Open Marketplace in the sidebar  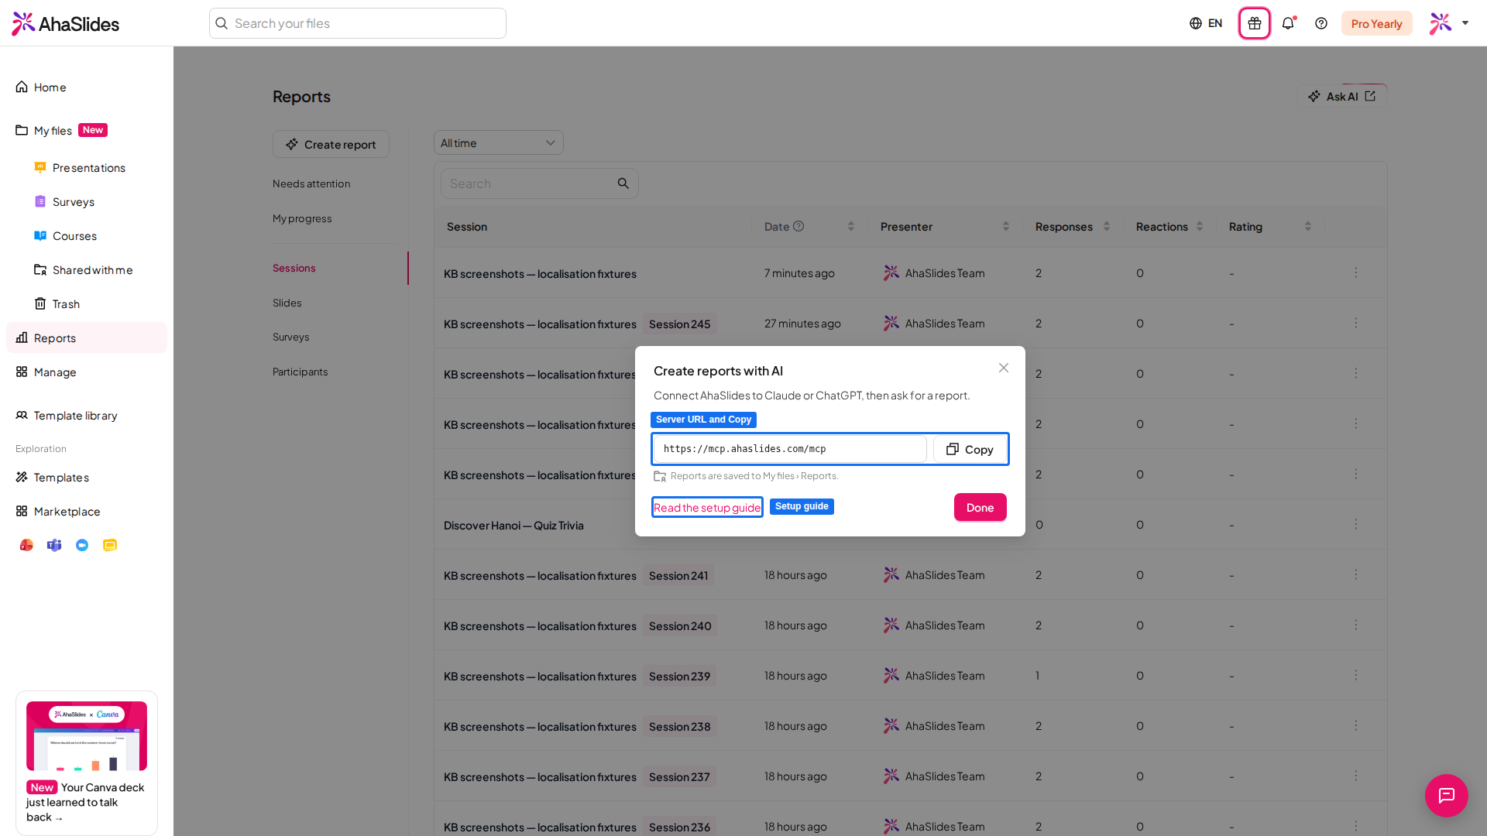point(87,511)
